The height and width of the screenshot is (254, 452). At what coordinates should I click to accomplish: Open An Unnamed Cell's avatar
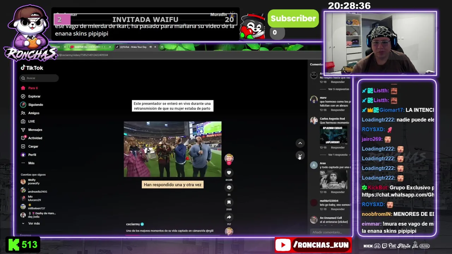(314, 220)
